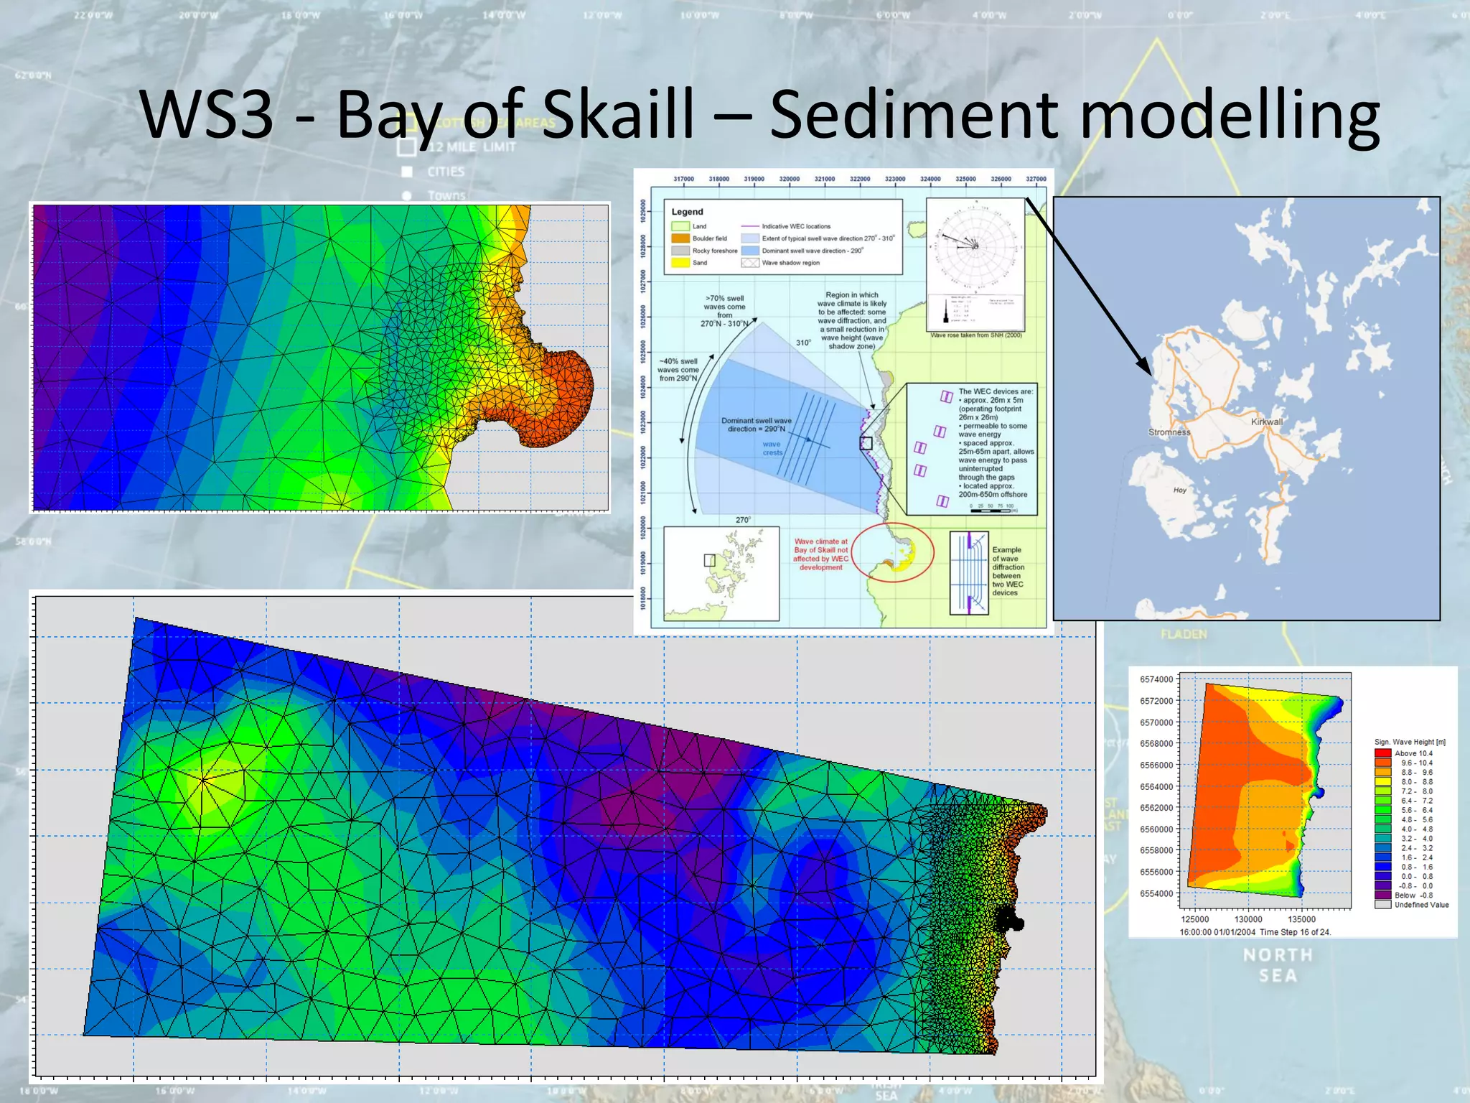Click the 'Legend' heading in the centre map
The height and width of the screenshot is (1103, 1470).
tap(687, 212)
